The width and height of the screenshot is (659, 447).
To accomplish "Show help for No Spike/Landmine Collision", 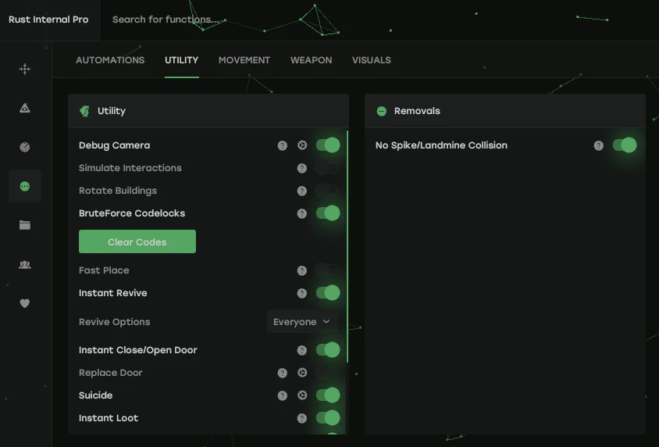I will click(598, 145).
